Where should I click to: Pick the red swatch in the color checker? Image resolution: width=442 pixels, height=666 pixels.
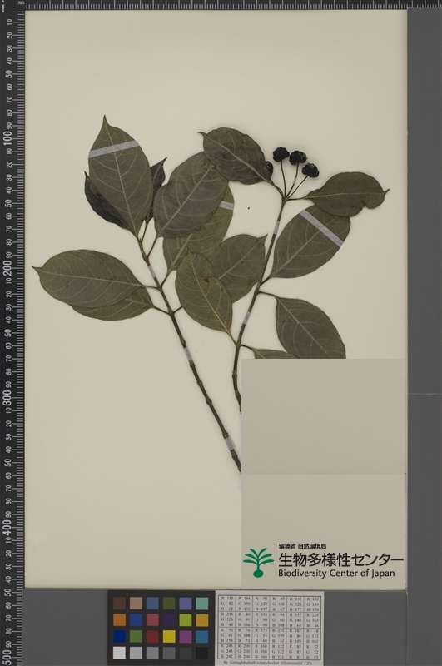[x=152, y=636]
